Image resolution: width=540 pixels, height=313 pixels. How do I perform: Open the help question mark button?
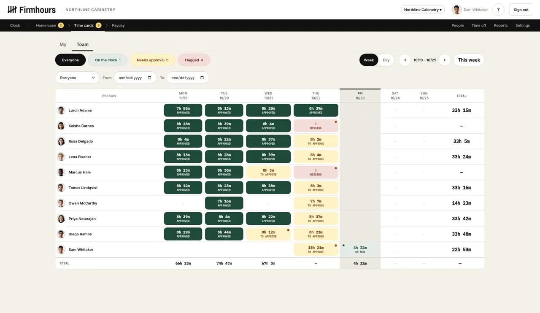coord(498,10)
